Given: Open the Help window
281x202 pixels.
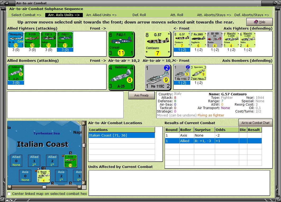Looking at the screenshot, I should click(x=260, y=22).
